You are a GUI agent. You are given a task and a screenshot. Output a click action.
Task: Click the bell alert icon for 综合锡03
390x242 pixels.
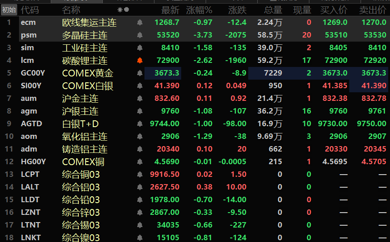(140, 225)
